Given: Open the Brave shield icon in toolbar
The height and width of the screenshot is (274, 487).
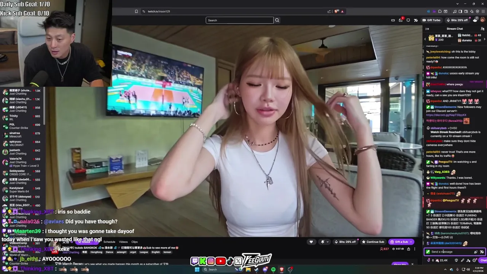Looking at the screenshot, I should pos(477,11).
